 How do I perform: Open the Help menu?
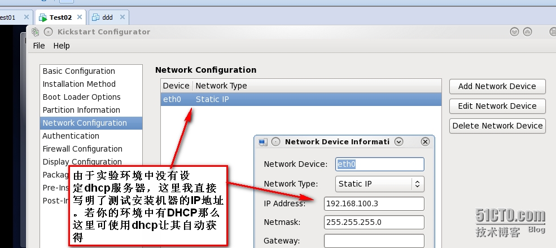pyautogui.click(x=62, y=46)
